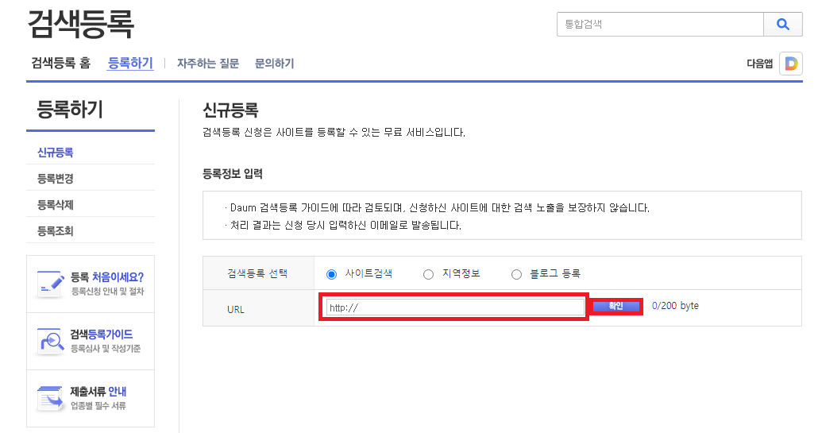Select 등록삭제 in sidebar

point(56,204)
